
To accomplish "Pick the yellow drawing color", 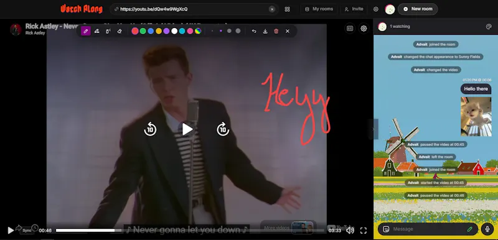I will tap(159, 31).
